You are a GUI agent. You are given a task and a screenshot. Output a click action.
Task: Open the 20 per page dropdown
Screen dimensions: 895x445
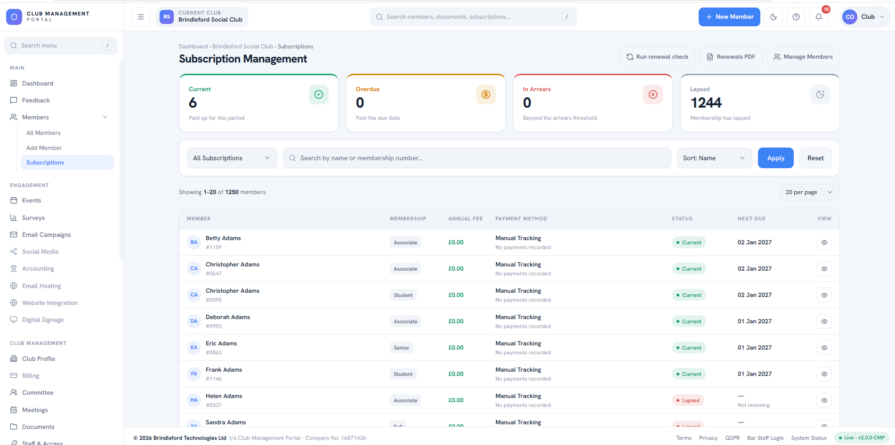tap(809, 192)
